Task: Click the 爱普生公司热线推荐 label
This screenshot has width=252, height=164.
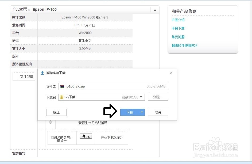Action: (93, 123)
